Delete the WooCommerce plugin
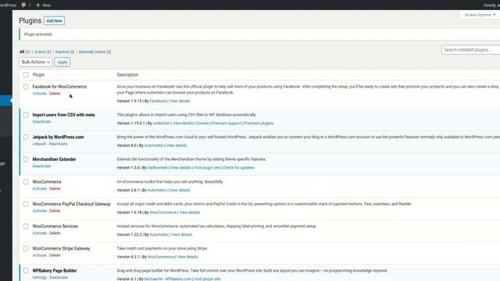Image resolution: width=500 pixels, height=281 pixels. point(55,189)
